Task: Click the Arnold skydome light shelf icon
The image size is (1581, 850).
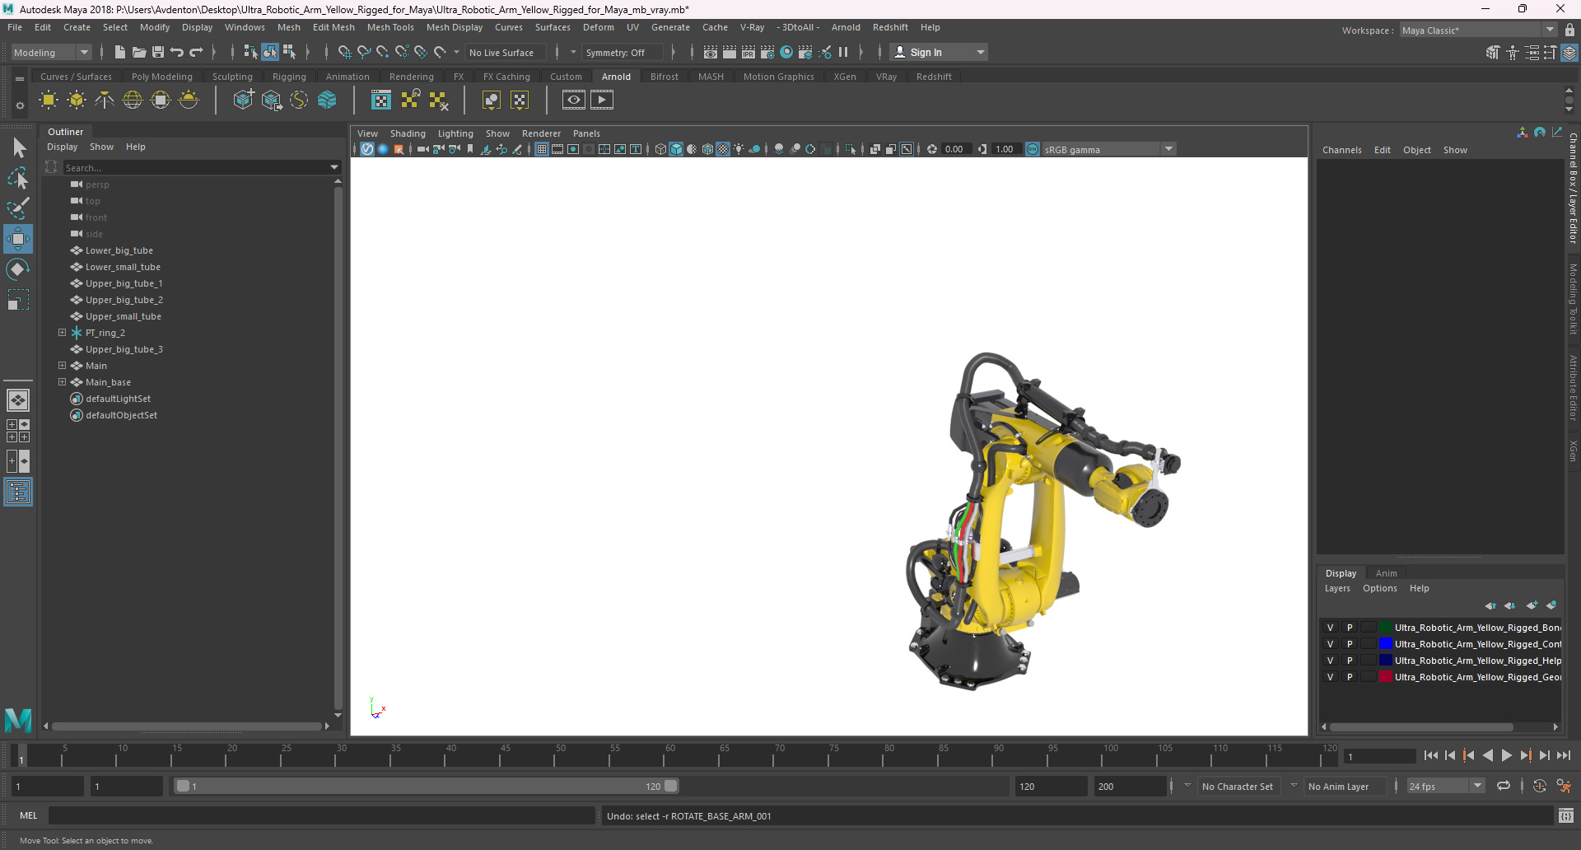Action: click(133, 100)
